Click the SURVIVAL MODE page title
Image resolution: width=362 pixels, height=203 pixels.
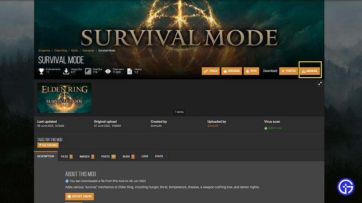tap(61, 60)
